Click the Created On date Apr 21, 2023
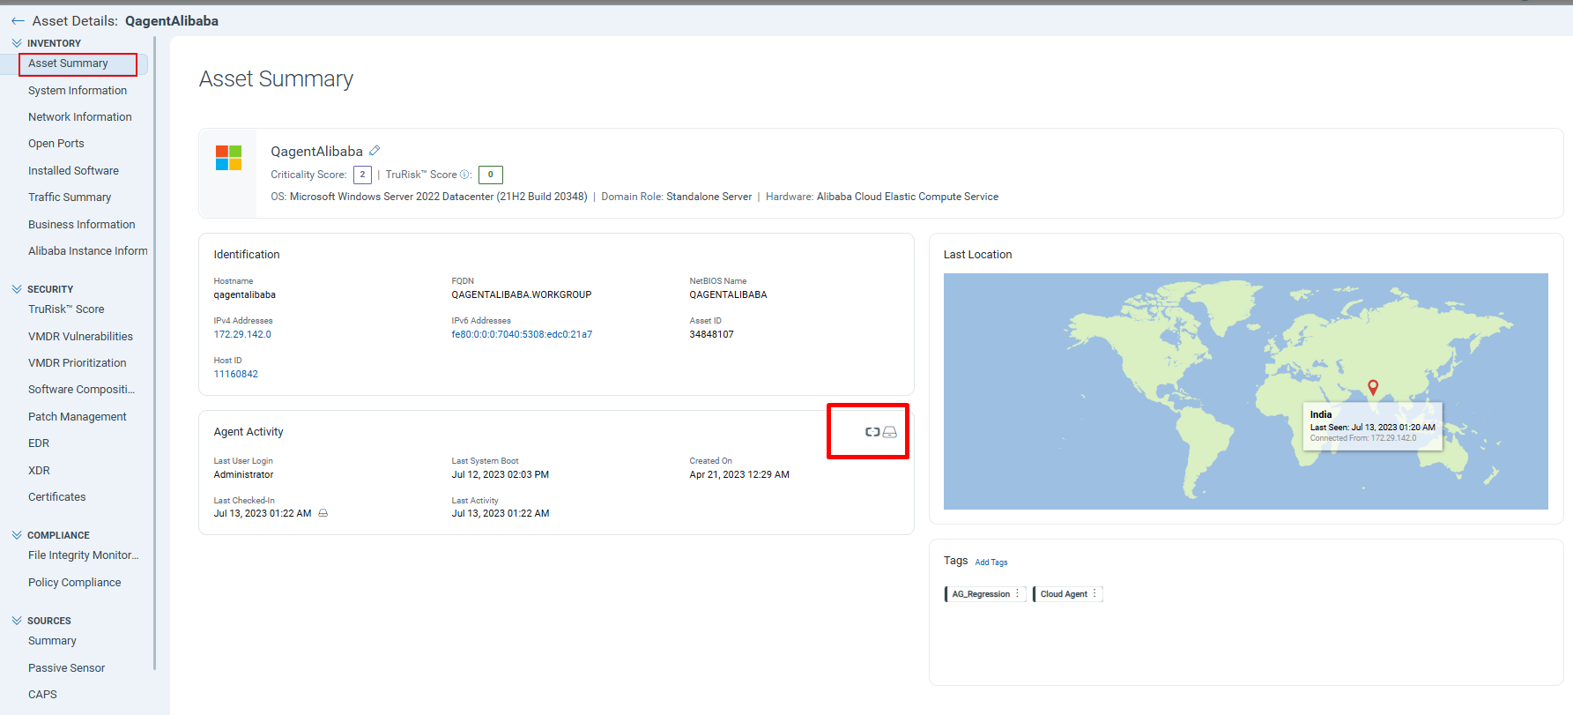1573x715 pixels. coord(739,474)
